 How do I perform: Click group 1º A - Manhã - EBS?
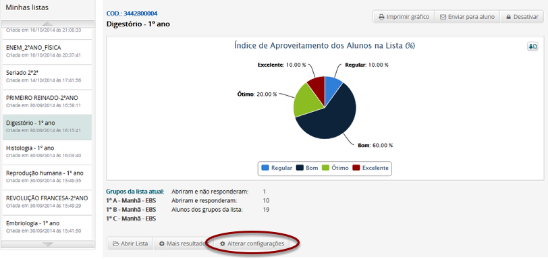pos(131,201)
